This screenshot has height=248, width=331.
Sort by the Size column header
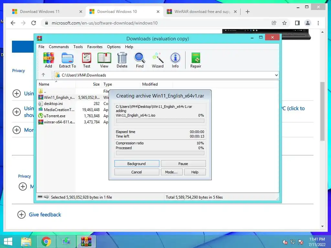[x=89, y=84]
